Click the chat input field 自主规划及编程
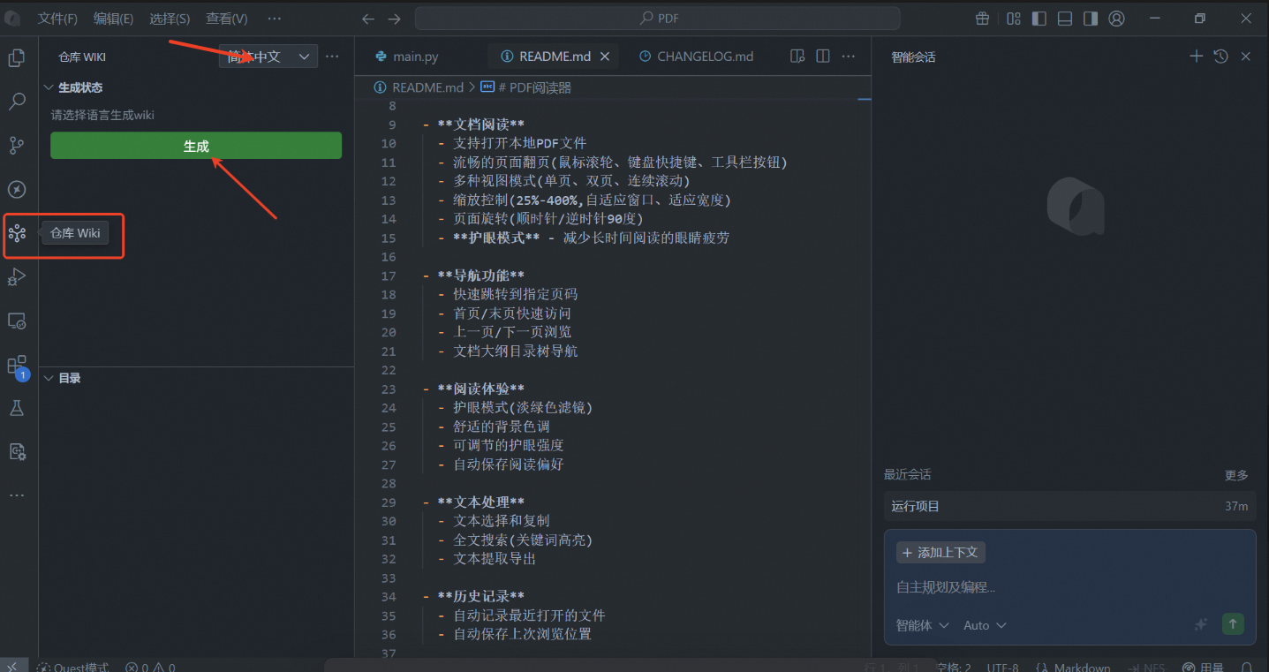Viewport: 1269px width, 672px height. 1069,587
